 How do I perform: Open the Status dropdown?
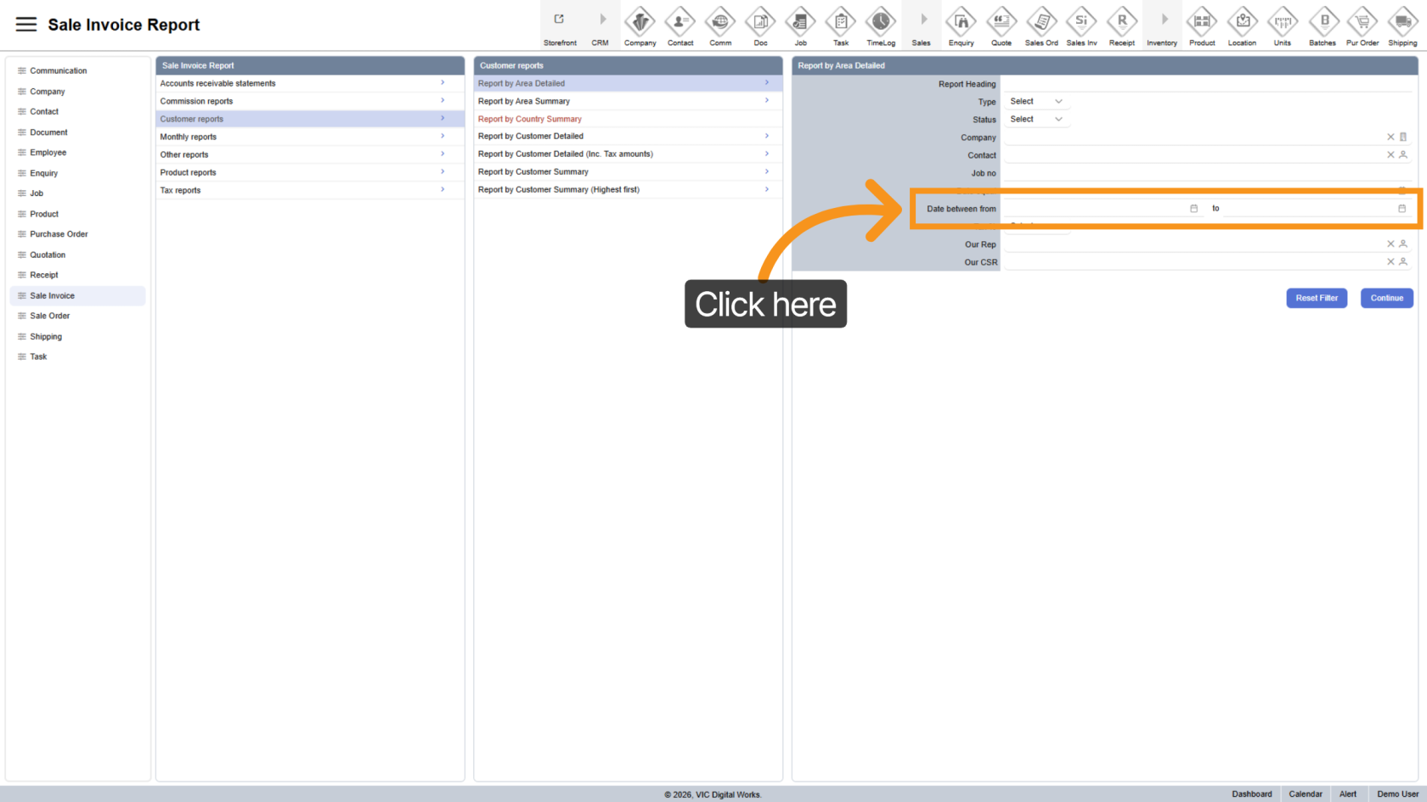tap(1035, 120)
